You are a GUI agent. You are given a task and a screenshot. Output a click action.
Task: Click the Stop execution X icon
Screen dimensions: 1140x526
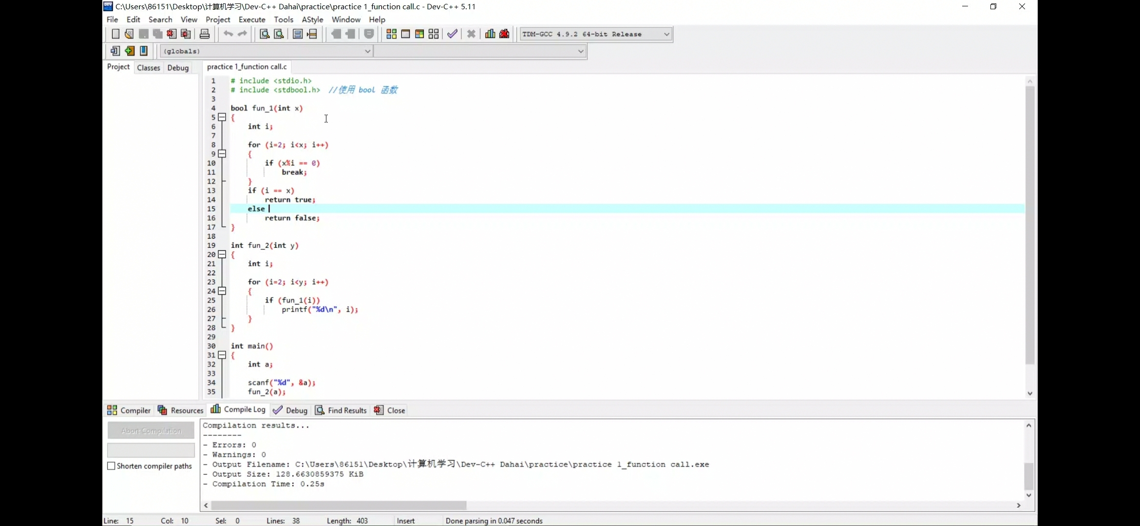coord(471,34)
